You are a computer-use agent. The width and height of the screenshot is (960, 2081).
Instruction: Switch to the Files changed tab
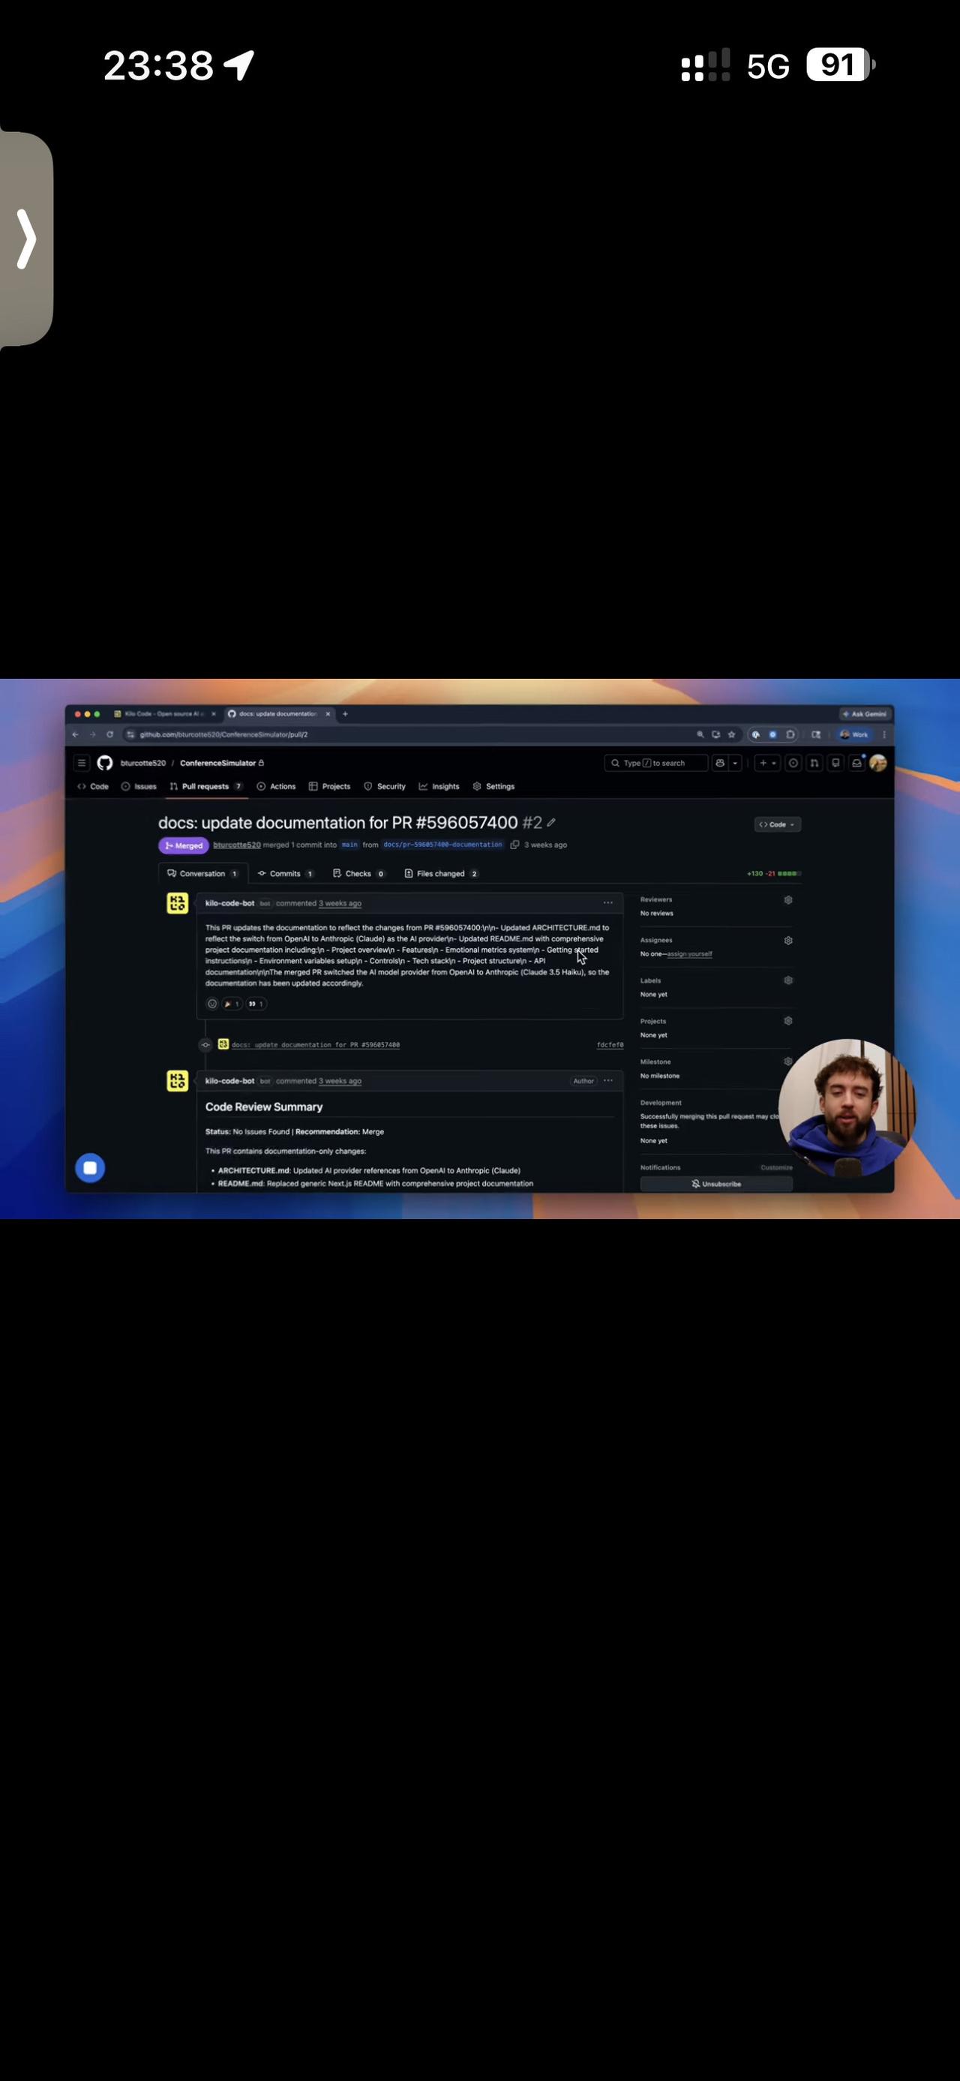pos(441,873)
